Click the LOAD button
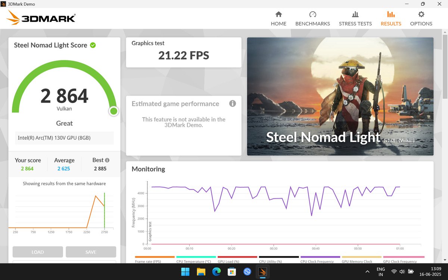 (38, 252)
